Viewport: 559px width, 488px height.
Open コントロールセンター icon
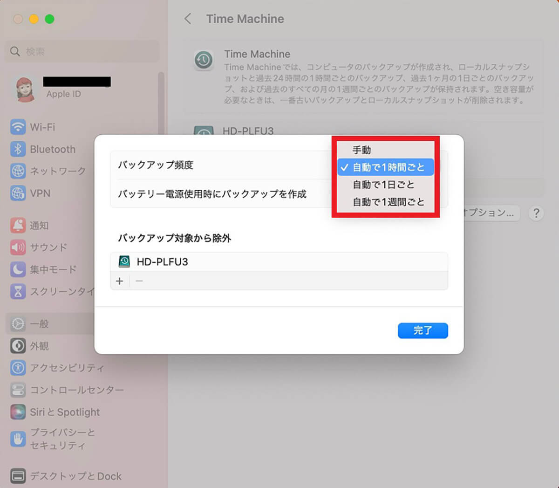click(18, 390)
